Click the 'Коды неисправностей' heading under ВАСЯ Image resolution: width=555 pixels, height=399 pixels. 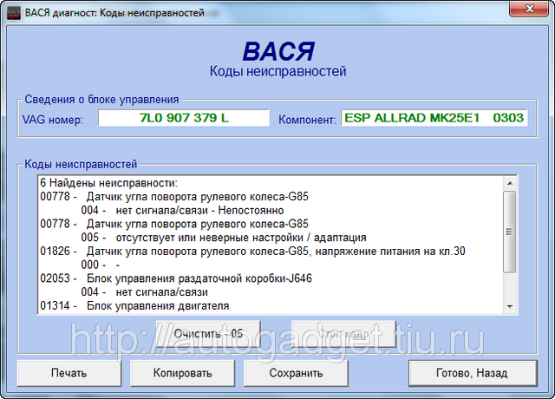(x=277, y=71)
